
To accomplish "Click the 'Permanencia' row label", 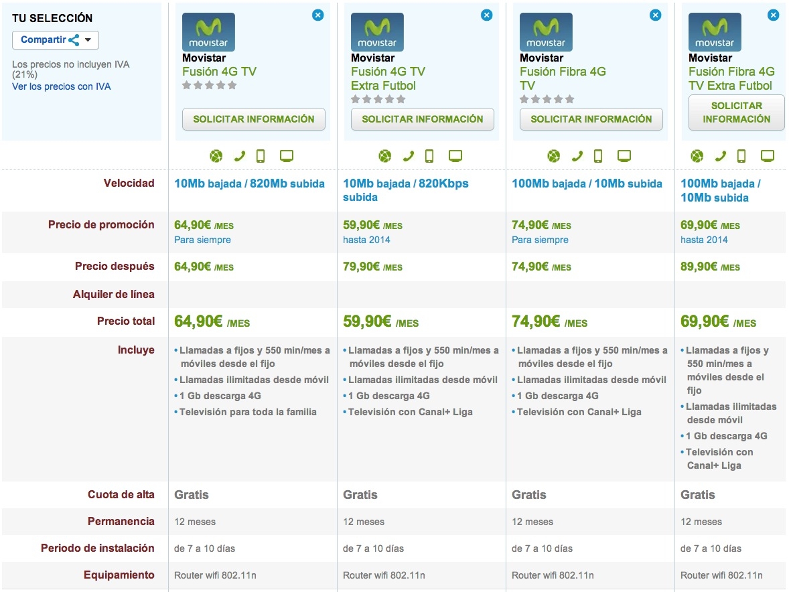I will (121, 521).
